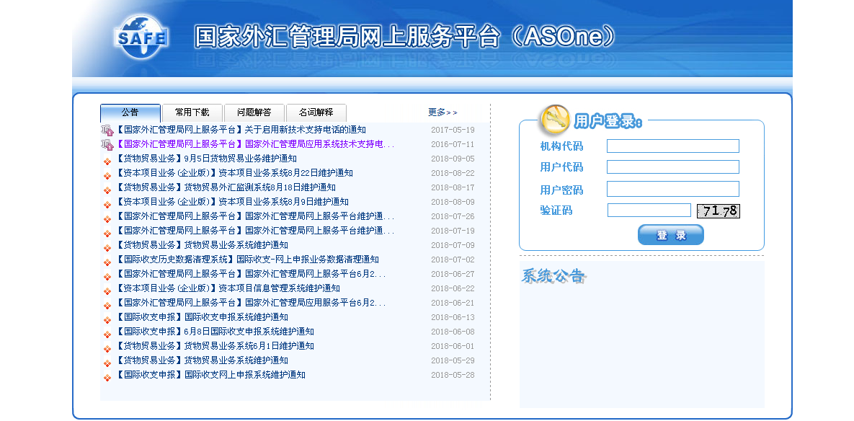The width and height of the screenshot is (854, 421).
Task: Click the bullet icon beside the 2018-09-05 notice
Action: point(107,160)
